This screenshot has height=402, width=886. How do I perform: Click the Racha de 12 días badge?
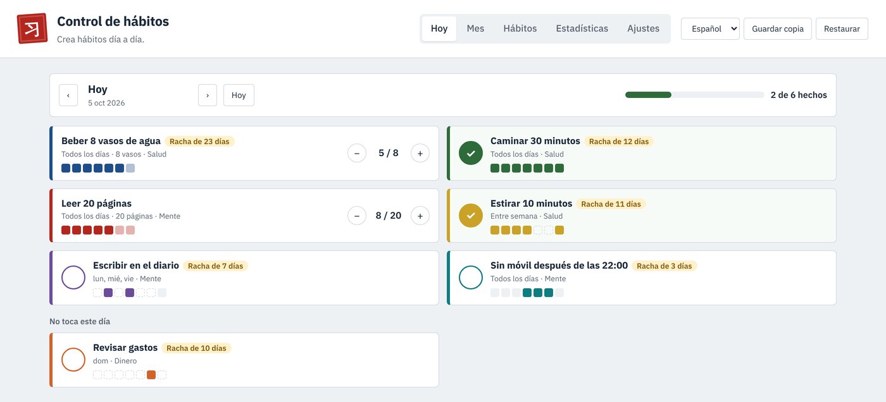619,142
